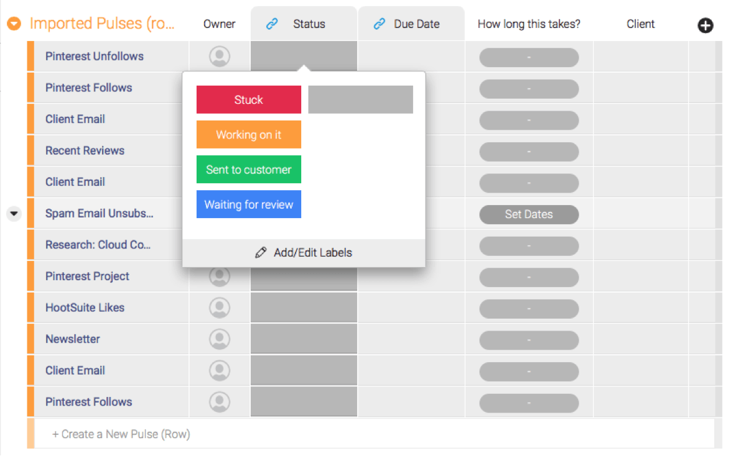Open Add/Edit Labels

[x=304, y=252]
